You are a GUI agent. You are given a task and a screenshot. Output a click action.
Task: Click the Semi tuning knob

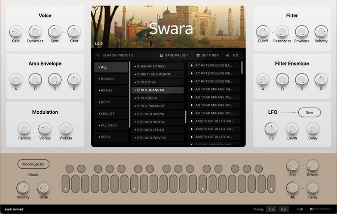[x=55, y=32]
